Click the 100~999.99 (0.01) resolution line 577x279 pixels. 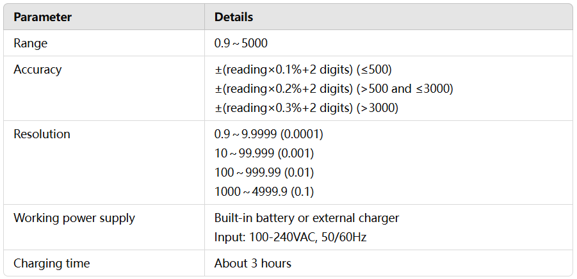coord(264,172)
